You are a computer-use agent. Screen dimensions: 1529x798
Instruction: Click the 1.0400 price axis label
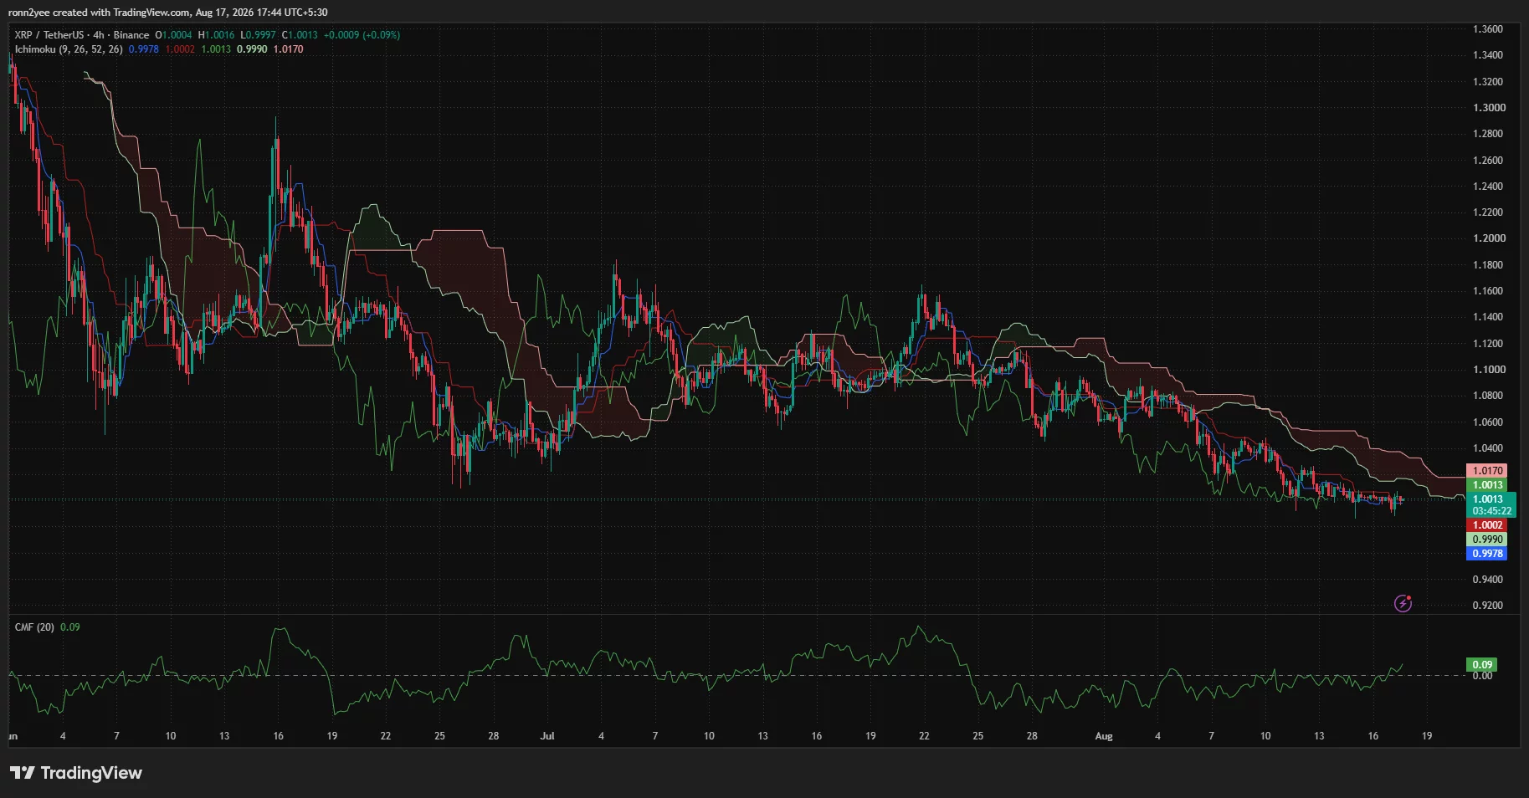(x=1487, y=448)
